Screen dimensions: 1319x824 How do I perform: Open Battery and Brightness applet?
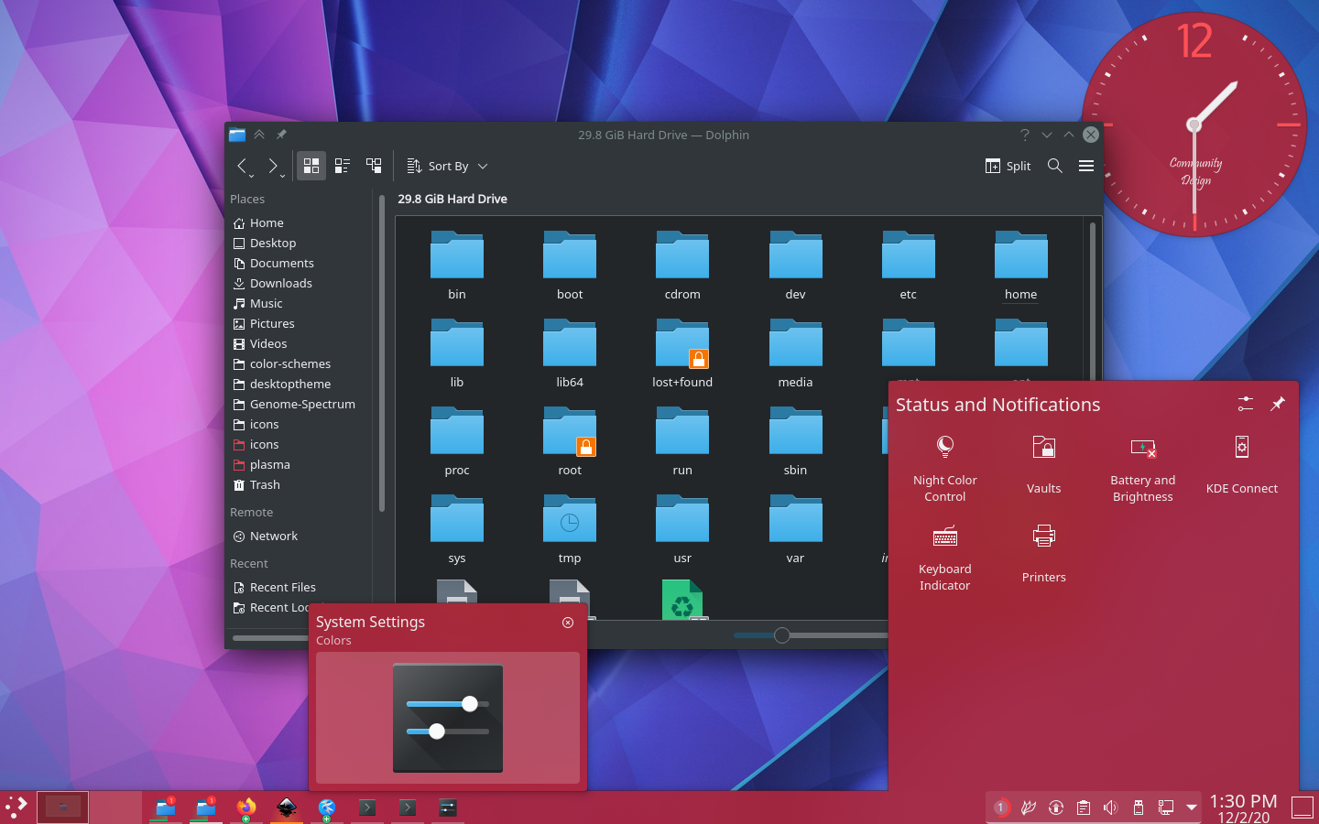click(1143, 468)
